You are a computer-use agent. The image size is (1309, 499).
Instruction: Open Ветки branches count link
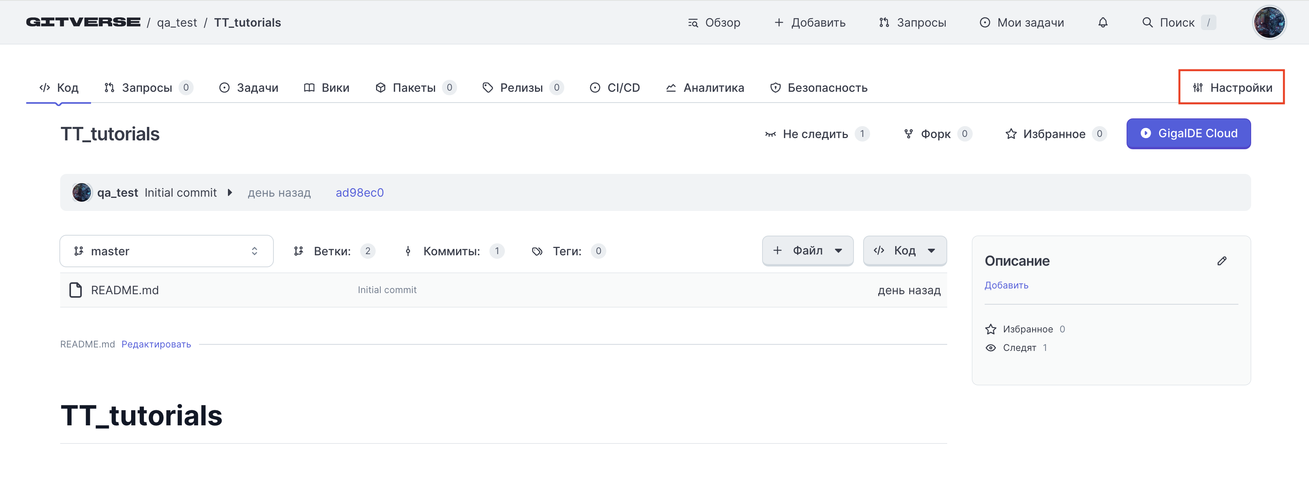(x=334, y=251)
